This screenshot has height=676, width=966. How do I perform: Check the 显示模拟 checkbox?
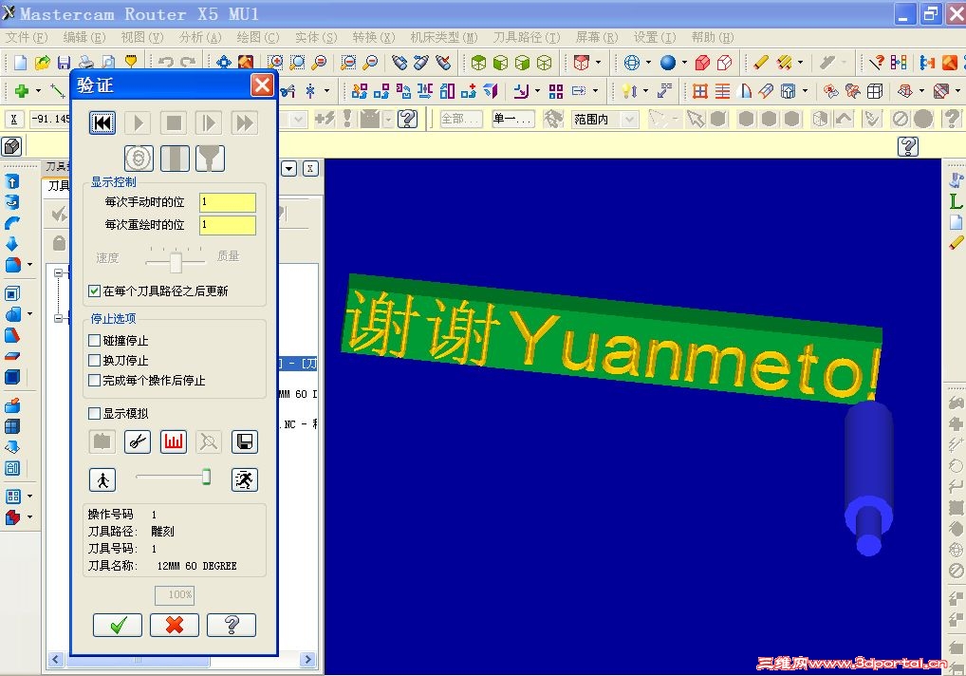point(94,414)
